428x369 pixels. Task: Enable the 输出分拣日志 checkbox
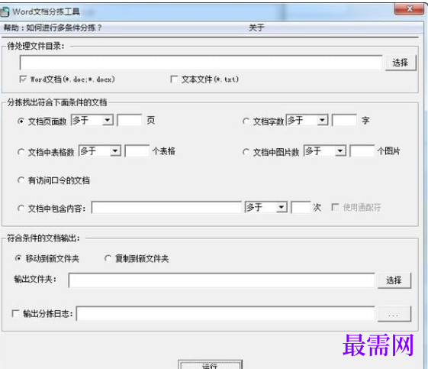click(x=15, y=313)
